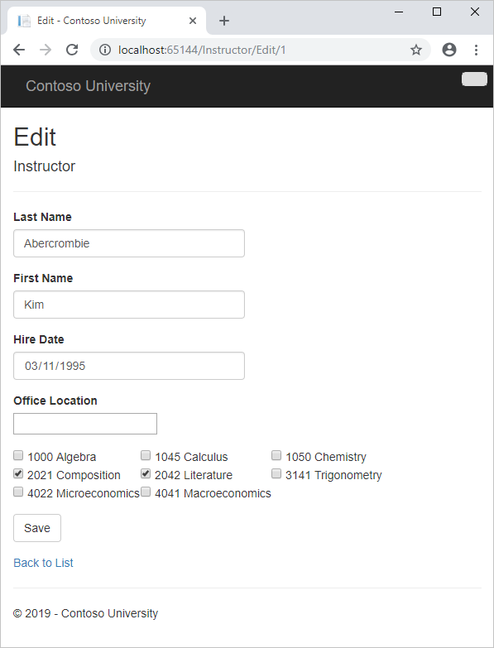Open a new tab with plus icon
494x648 pixels.
pos(224,21)
